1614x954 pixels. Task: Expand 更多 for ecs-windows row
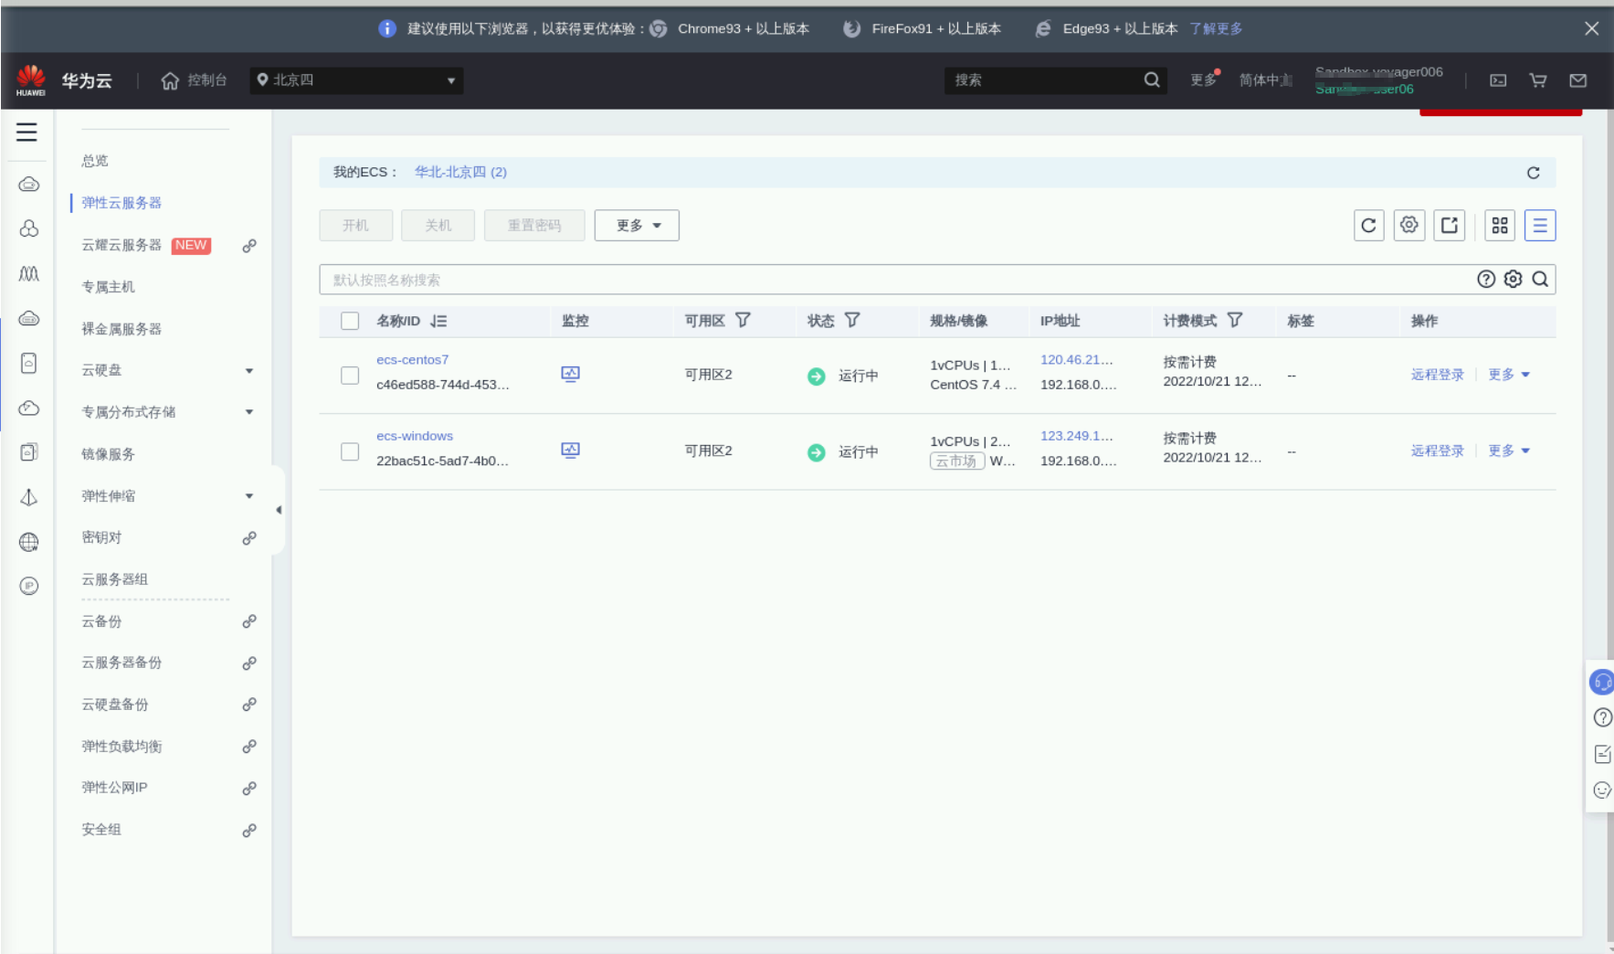1509,450
